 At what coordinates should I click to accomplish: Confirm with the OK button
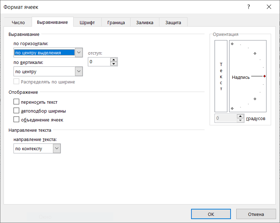point(211,214)
